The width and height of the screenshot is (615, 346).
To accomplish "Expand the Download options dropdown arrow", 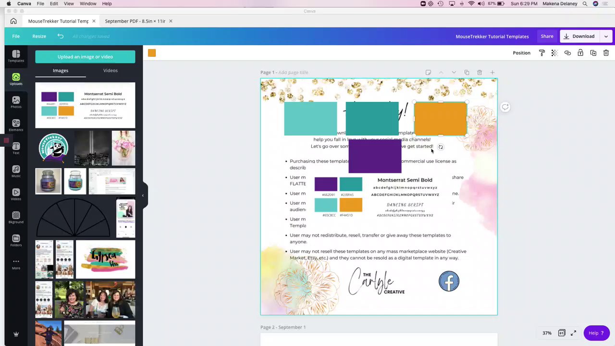I will coord(606,36).
